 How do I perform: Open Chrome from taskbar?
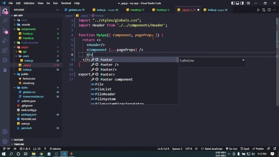coord(41,154)
